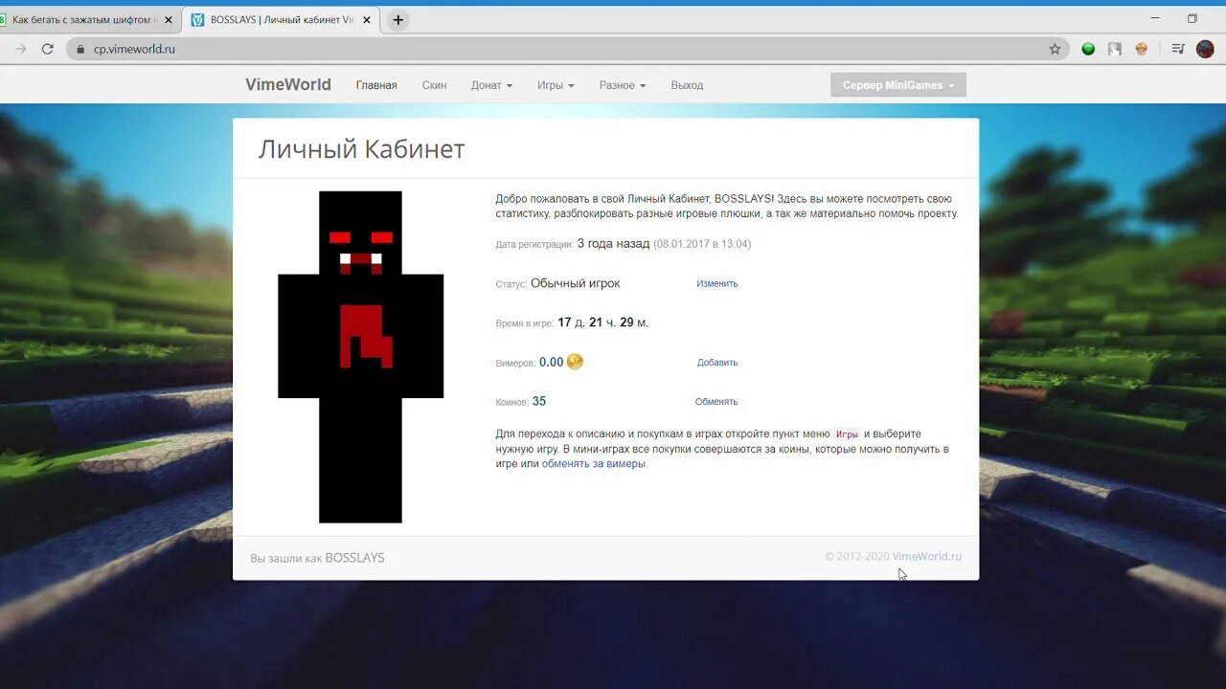Click the coins value 35

[539, 402]
